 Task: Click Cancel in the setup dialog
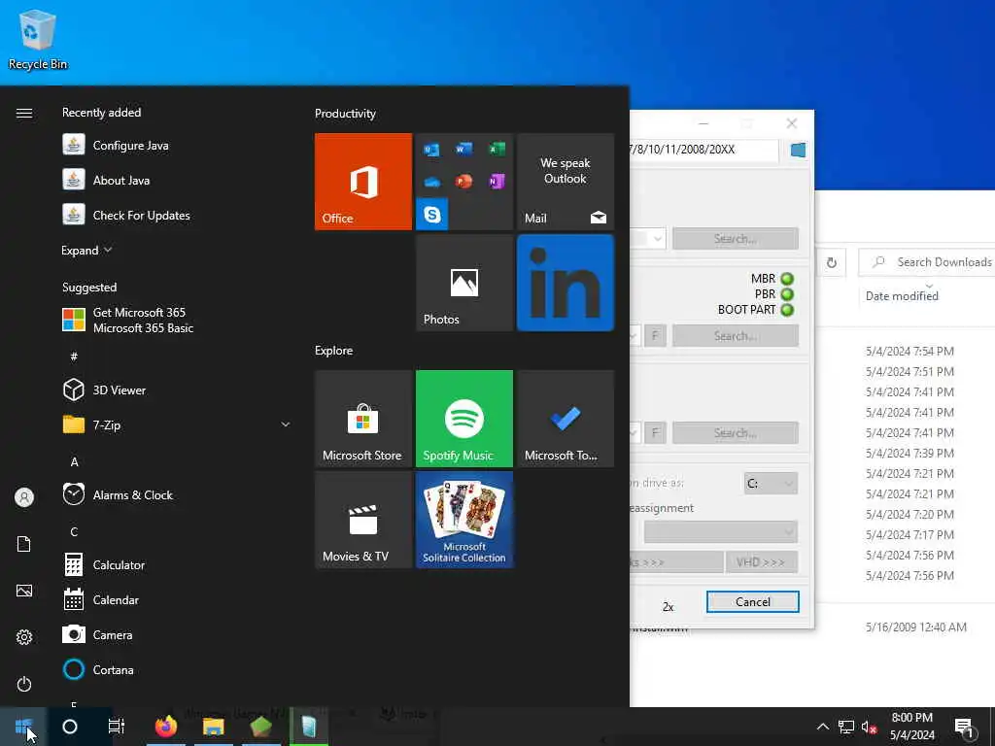(753, 602)
